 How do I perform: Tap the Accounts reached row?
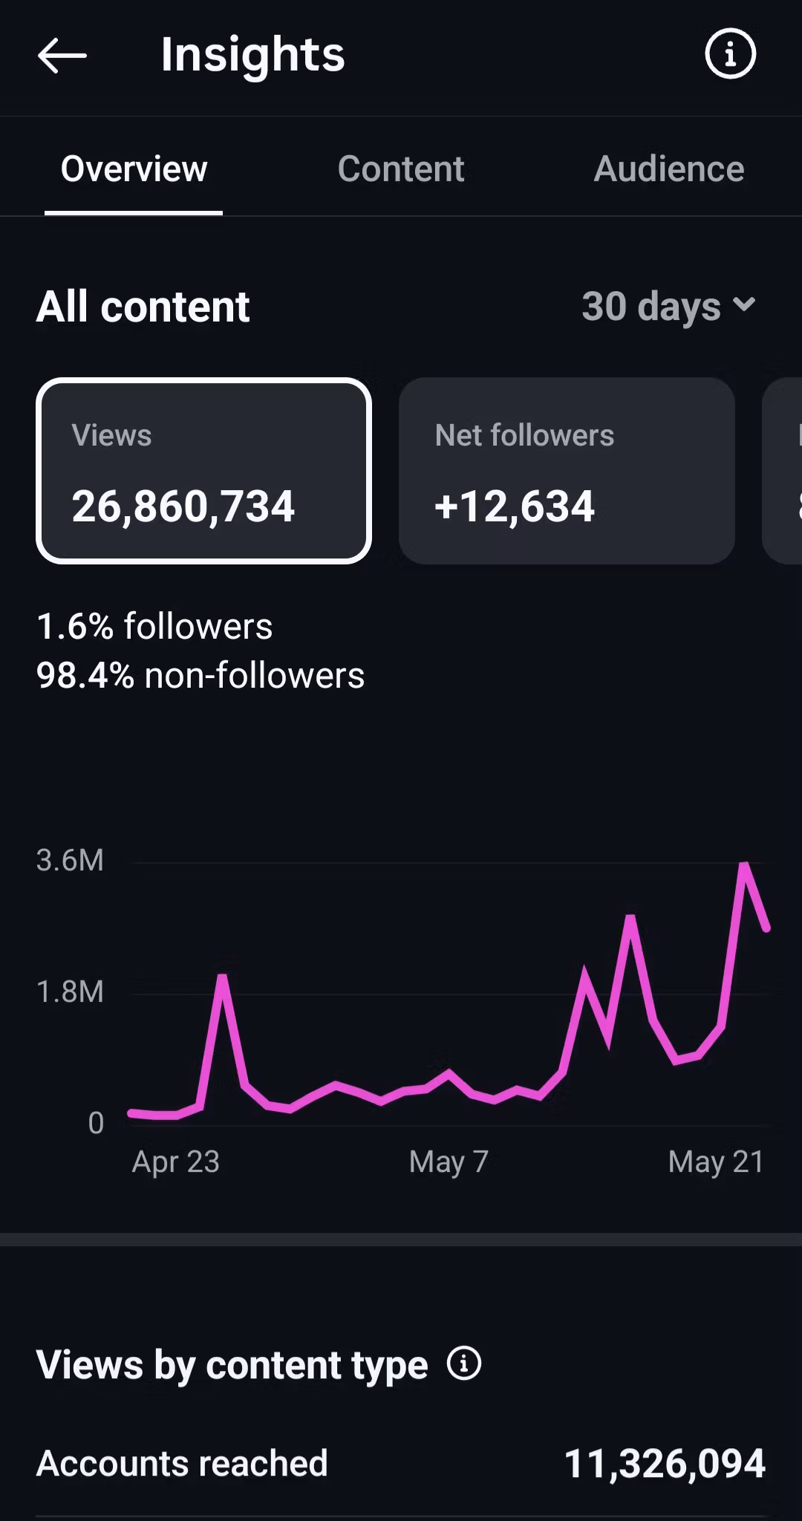(401, 1463)
